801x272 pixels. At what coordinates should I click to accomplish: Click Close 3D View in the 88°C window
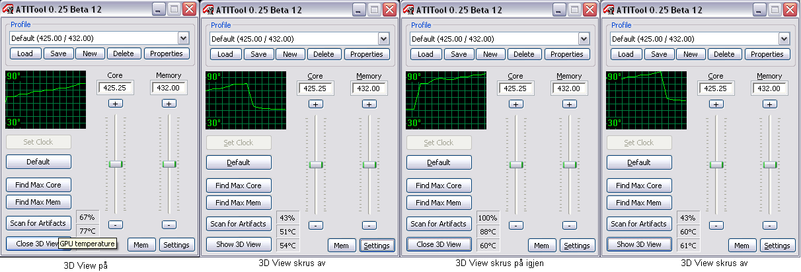[x=439, y=244]
